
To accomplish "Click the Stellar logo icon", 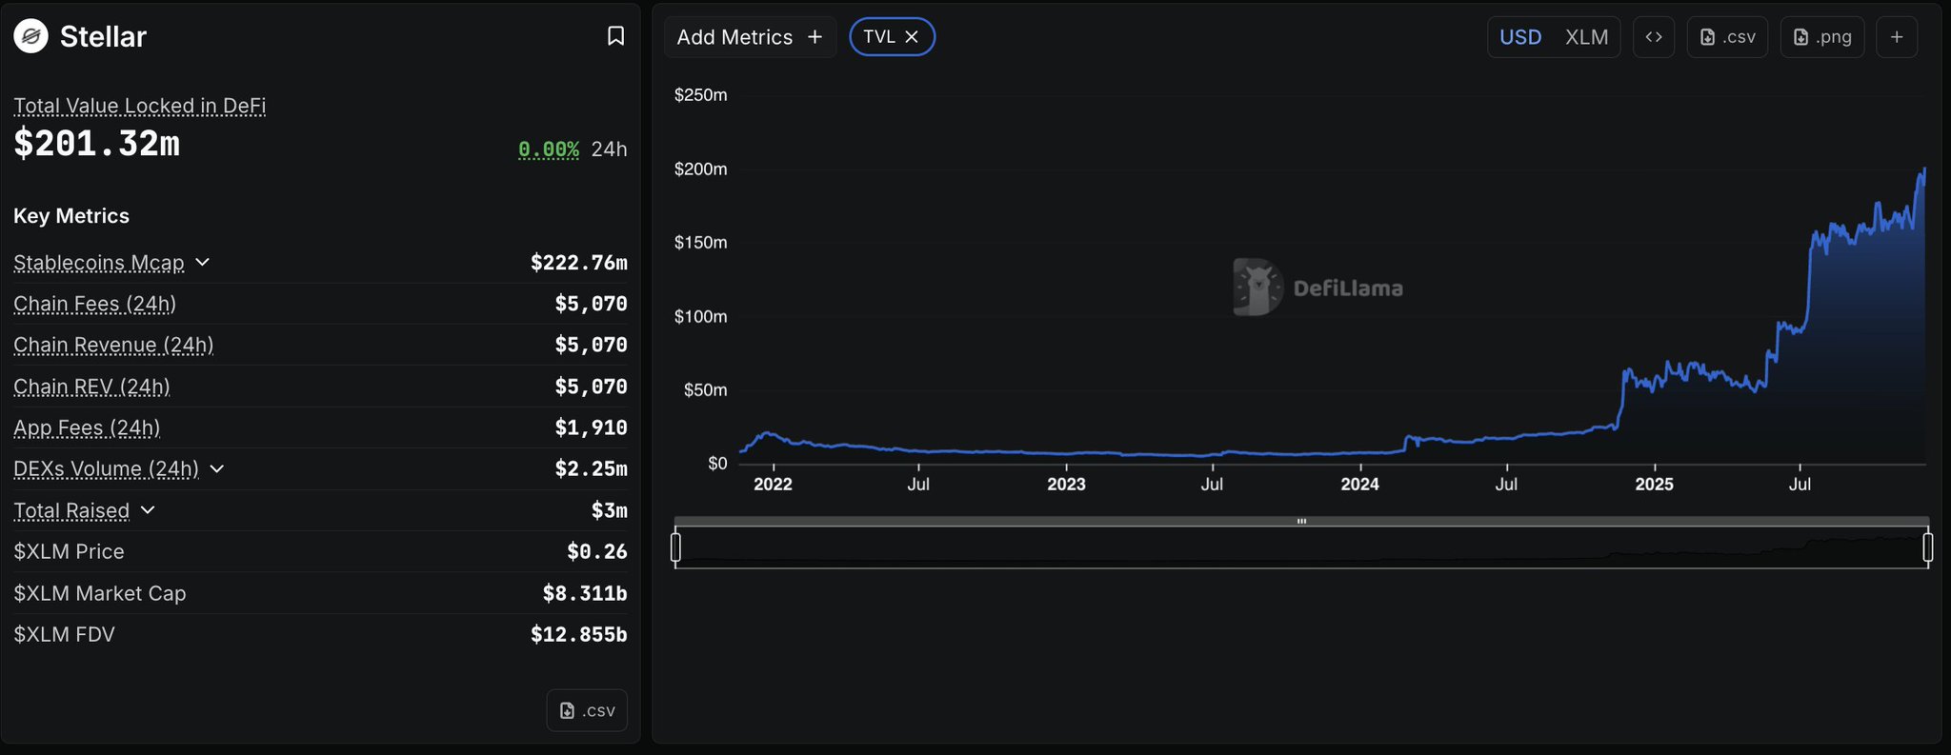I will click(30, 36).
